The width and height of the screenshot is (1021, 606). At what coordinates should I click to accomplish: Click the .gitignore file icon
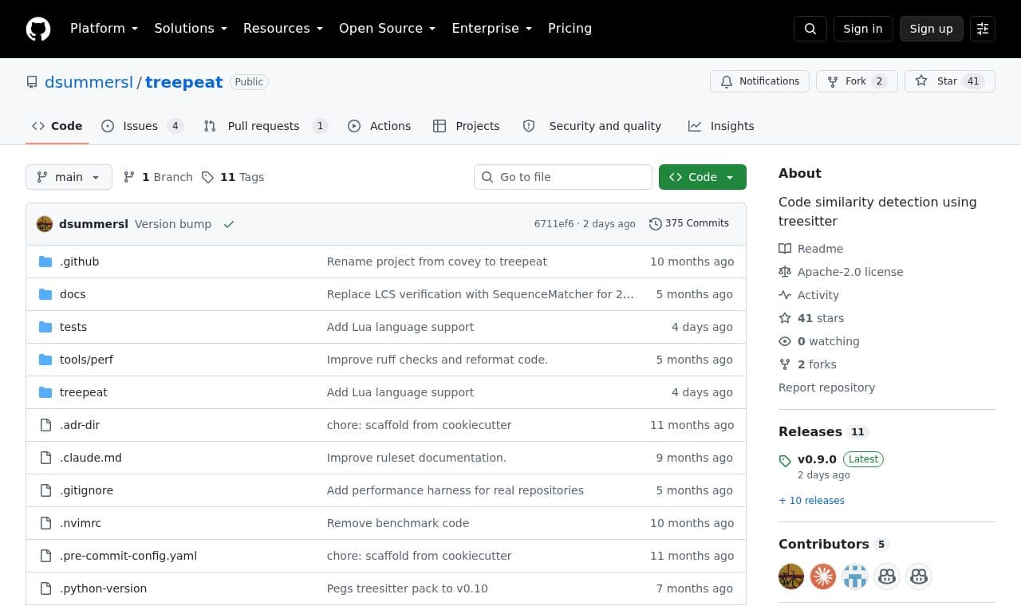tap(45, 490)
